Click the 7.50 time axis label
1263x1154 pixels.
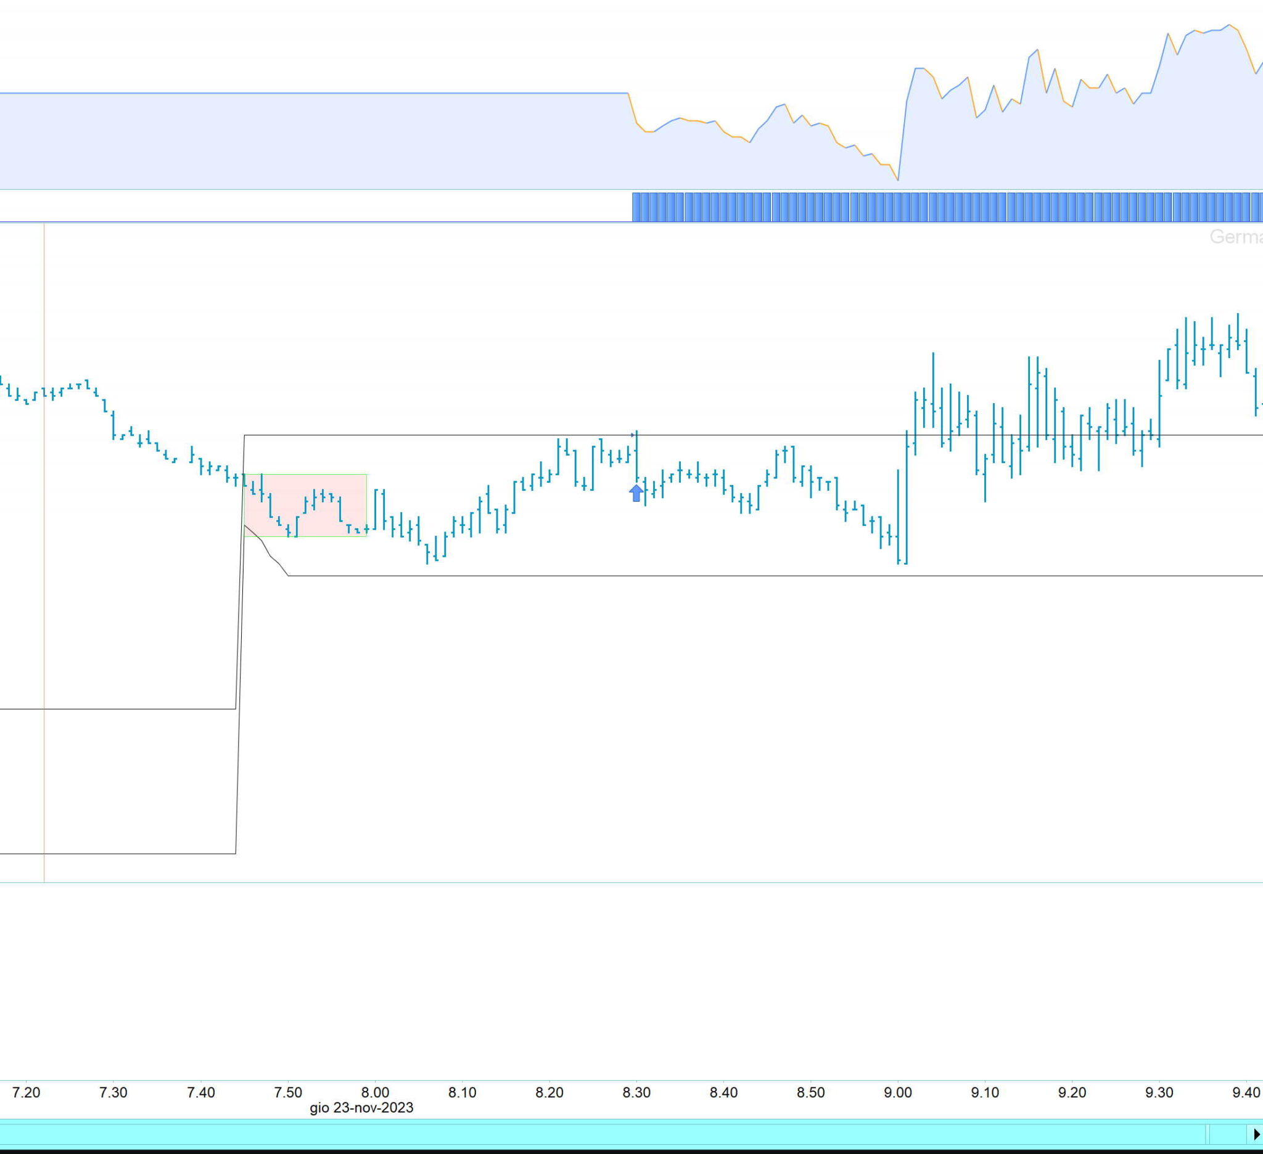tap(287, 1092)
